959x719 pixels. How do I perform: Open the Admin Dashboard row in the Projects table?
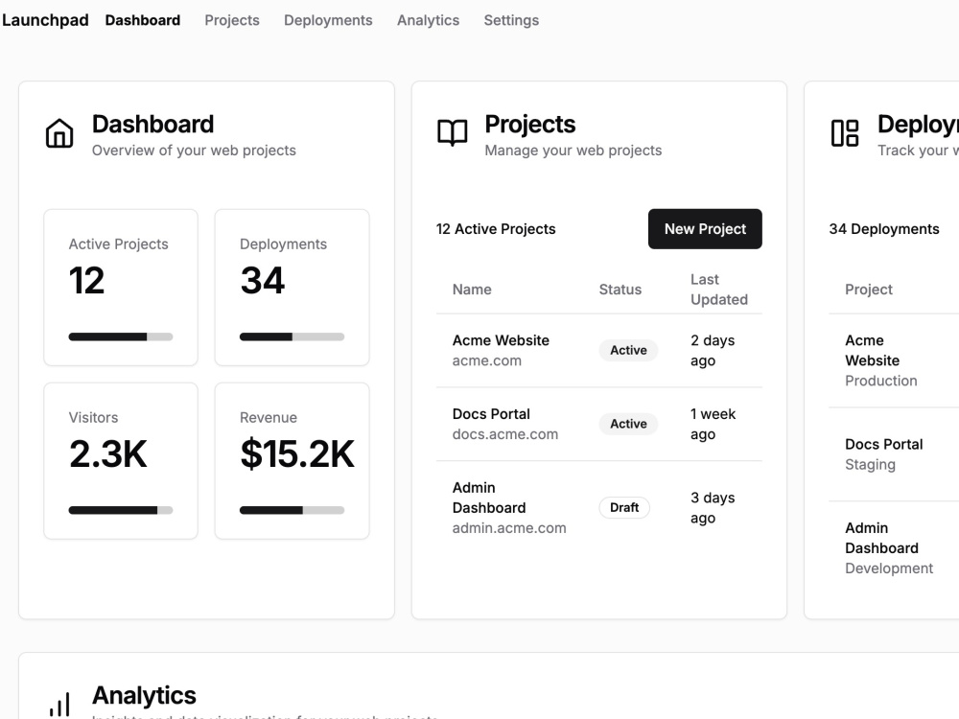click(598, 507)
